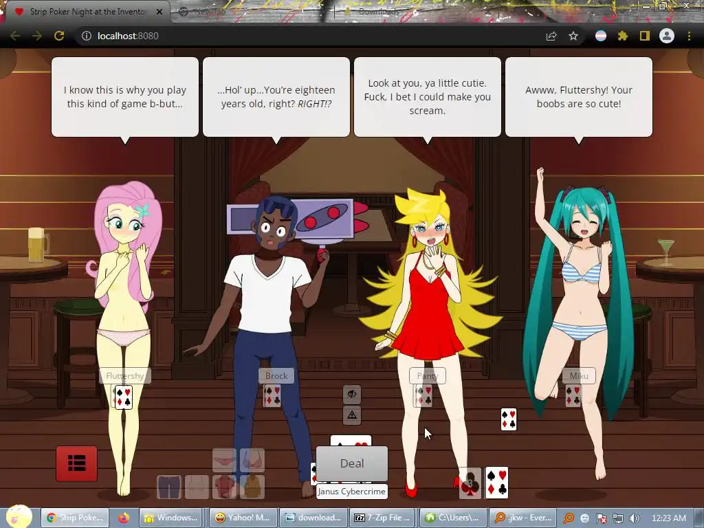Open the Action Center flag icon
The width and height of the screenshot is (704, 528).
601,518
